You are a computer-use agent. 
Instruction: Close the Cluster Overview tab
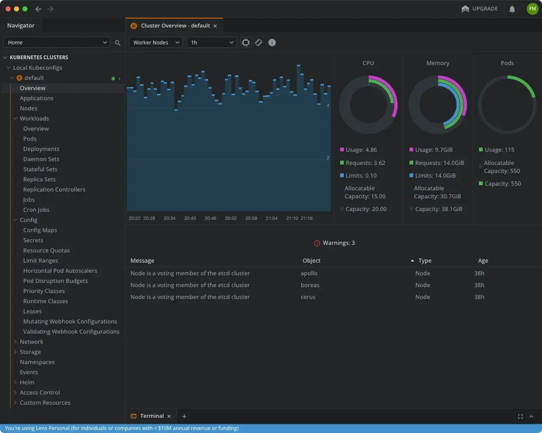(x=215, y=26)
